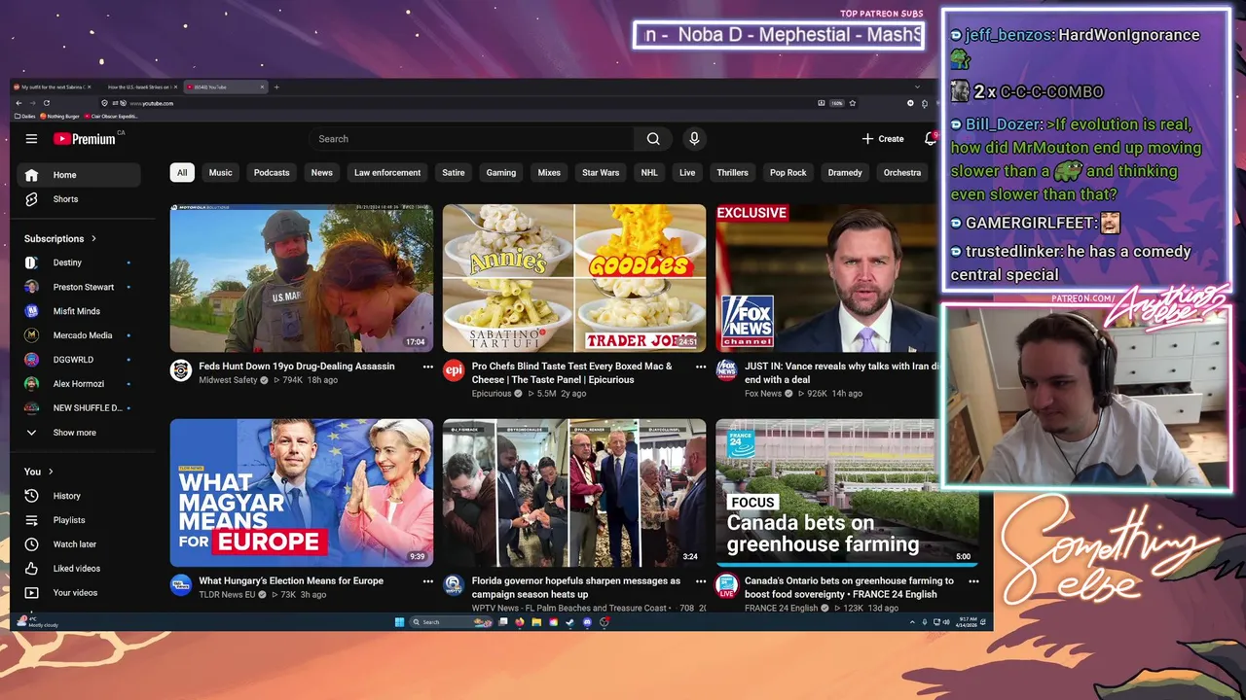Expand the You section chevron

51,472
